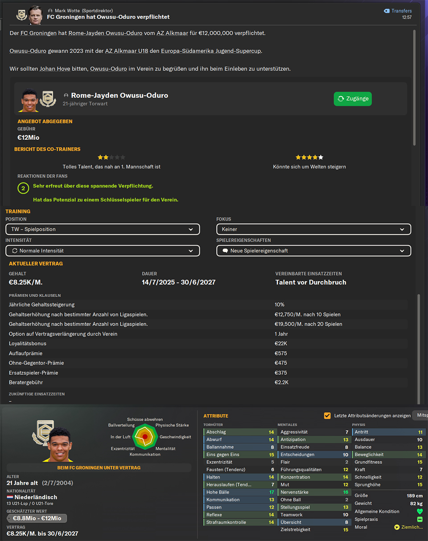
Task: Select the row with €19,500/M. nach 20 Spielen
Action: pyautogui.click(x=208, y=324)
